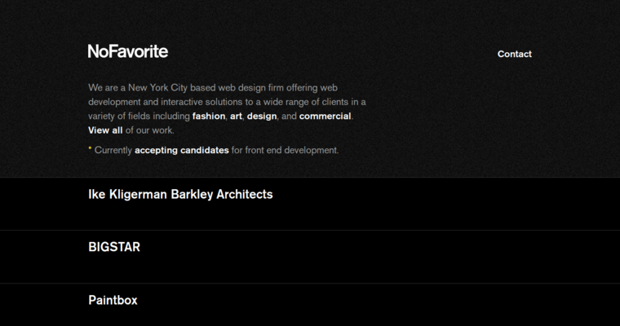Image resolution: width=620 pixels, height=326 pixels.
Task: Open the accepting candidates link
Action: [181, 150]
